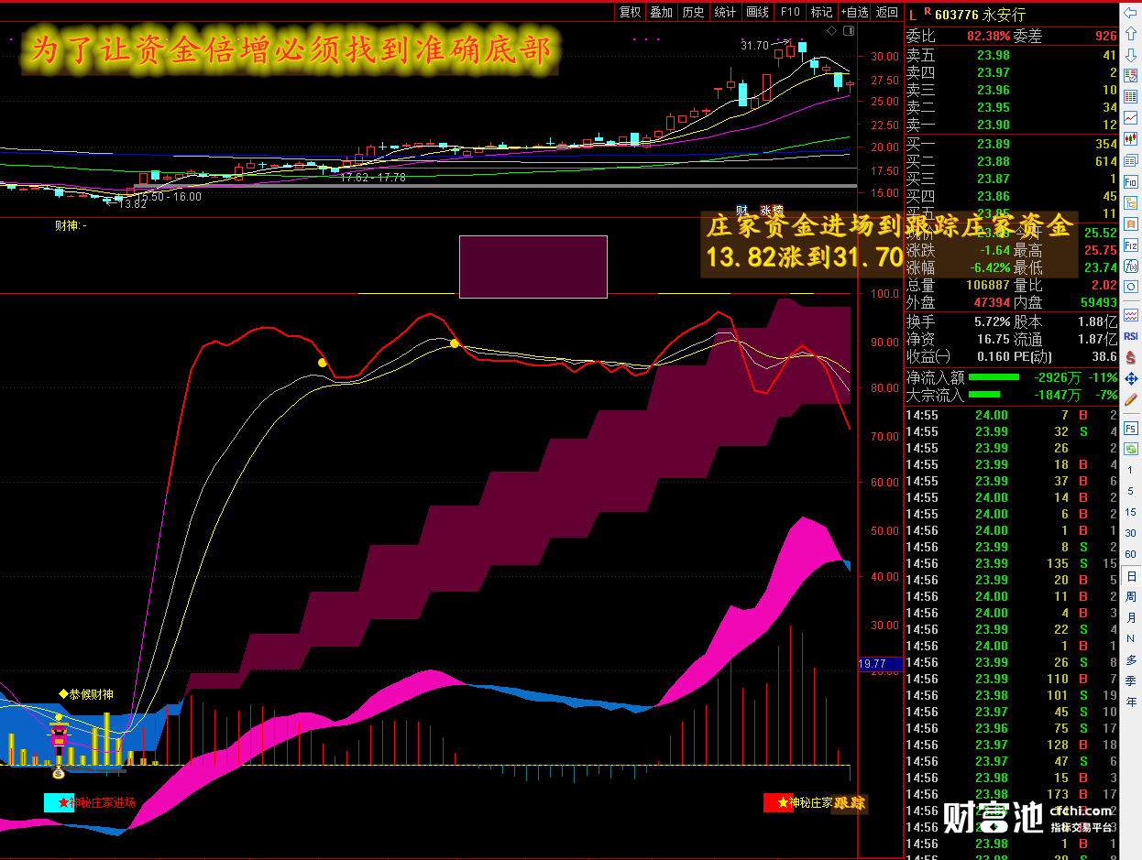The image size is (1142, 860).
Task: Select the pencil drawing tool icon
Action: tap(1131, 399)
